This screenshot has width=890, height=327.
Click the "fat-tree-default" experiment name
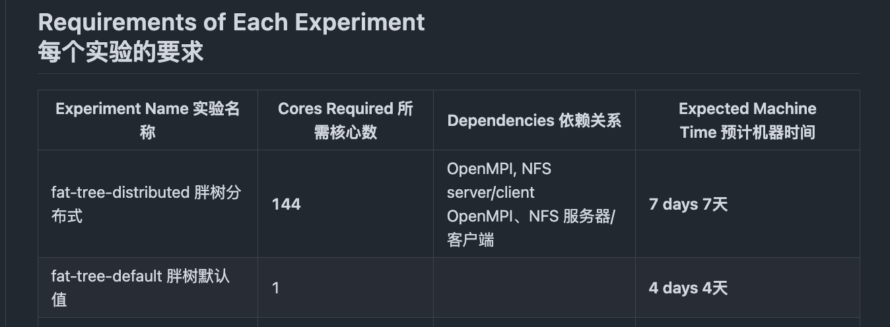106,276
